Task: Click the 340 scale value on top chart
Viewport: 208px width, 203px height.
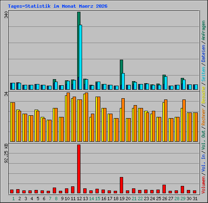Action: pyautogui.click(x=6, y=15)
